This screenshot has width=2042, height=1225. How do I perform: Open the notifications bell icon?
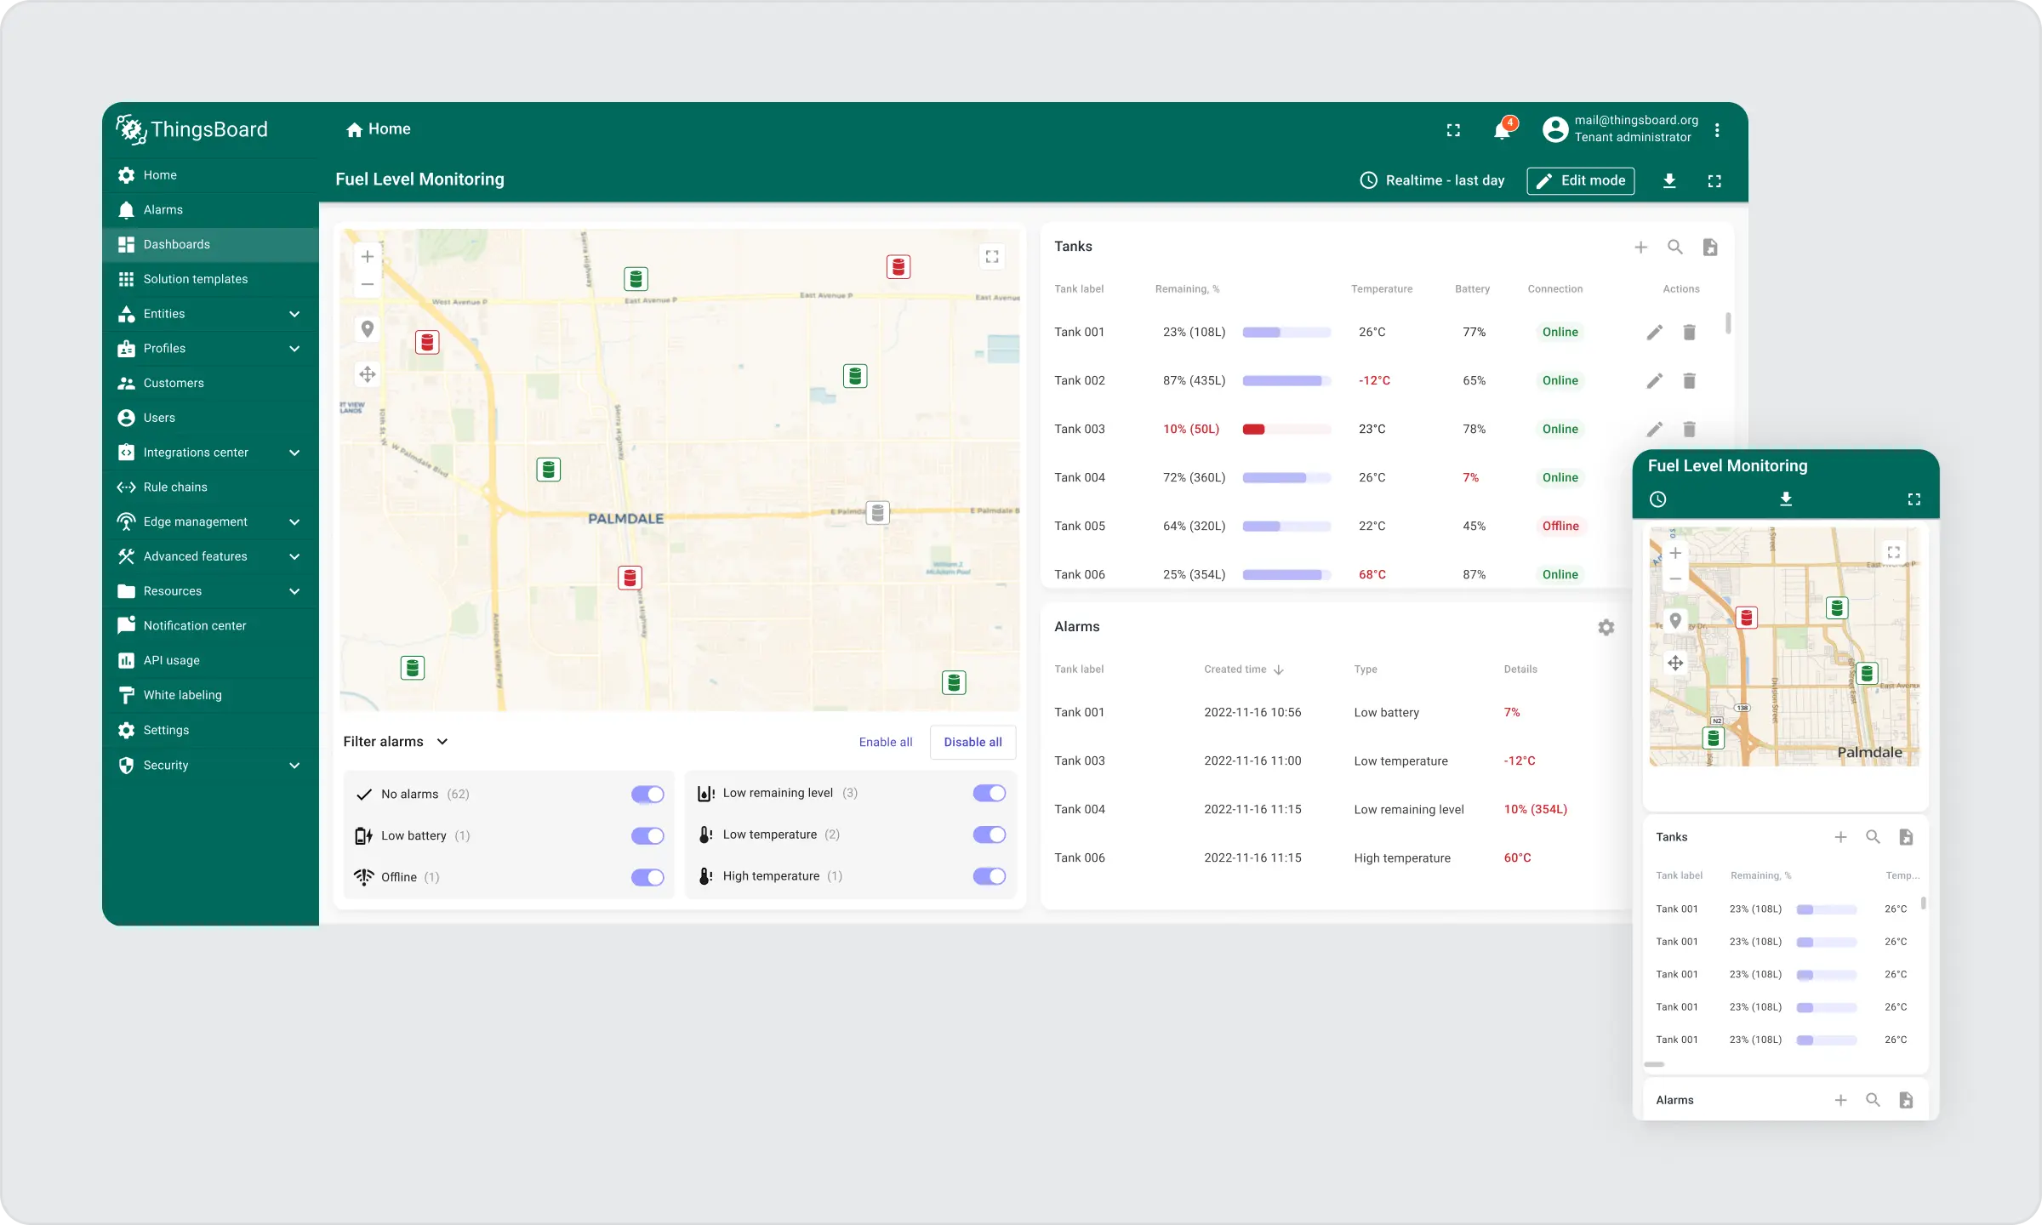tap(1502, 130)
